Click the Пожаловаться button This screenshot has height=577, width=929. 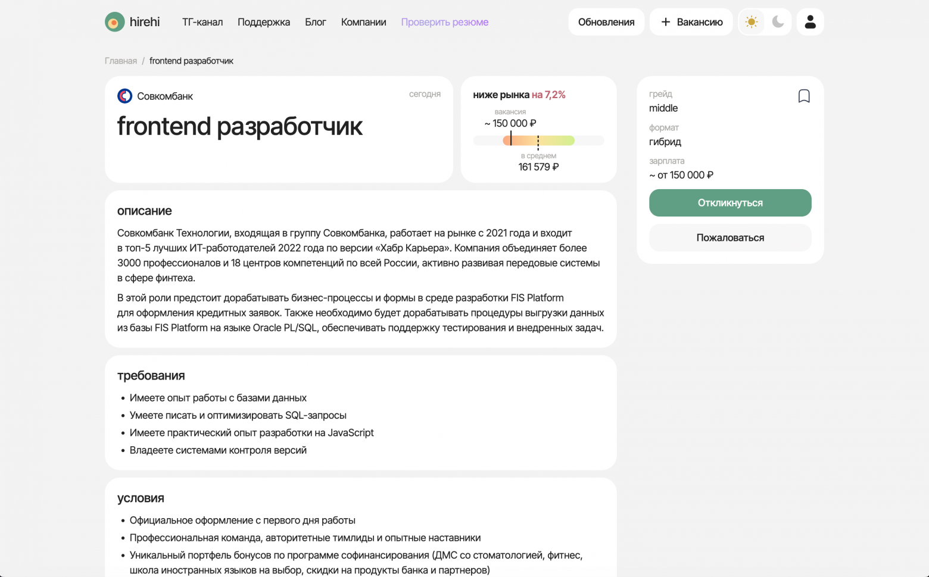[730, 237]
